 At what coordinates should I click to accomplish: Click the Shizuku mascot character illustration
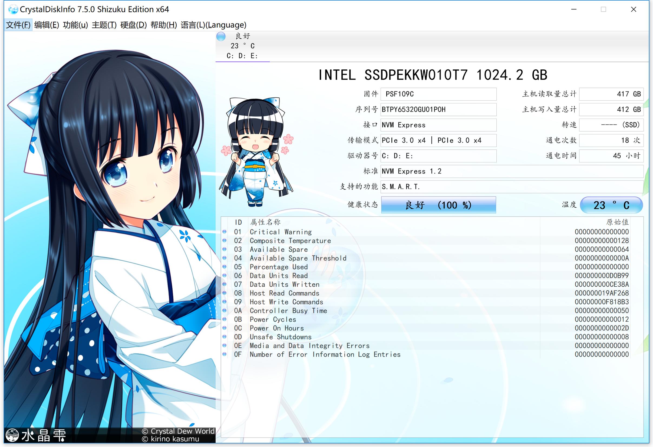[257, 151]
